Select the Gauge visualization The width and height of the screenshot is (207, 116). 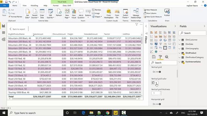pos(165,44)
